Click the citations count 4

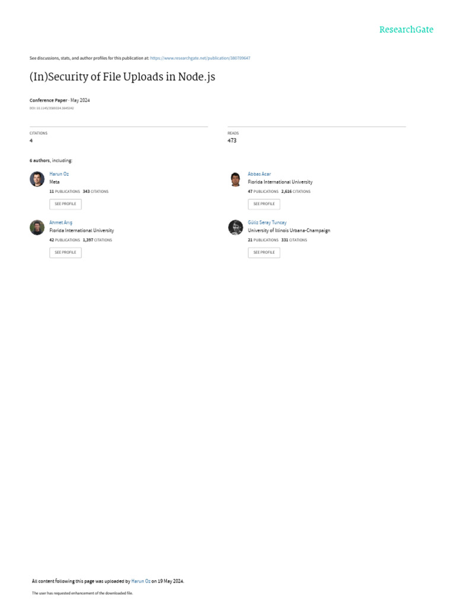click(x=31, y=141)
